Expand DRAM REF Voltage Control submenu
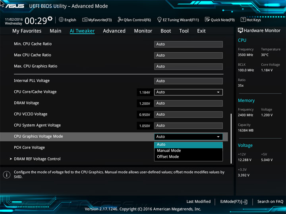This screenshot has height=214, width=286. pos(37,159)
